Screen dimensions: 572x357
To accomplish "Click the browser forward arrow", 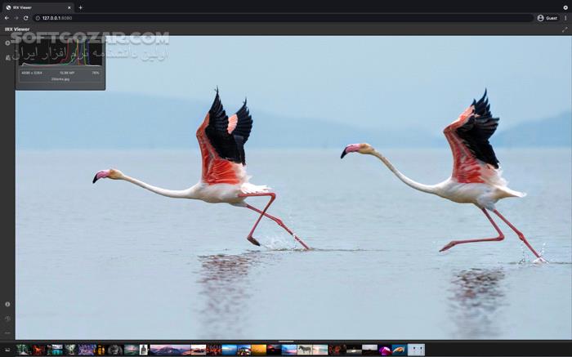I will pyautogui.click(x=16, y=18).
